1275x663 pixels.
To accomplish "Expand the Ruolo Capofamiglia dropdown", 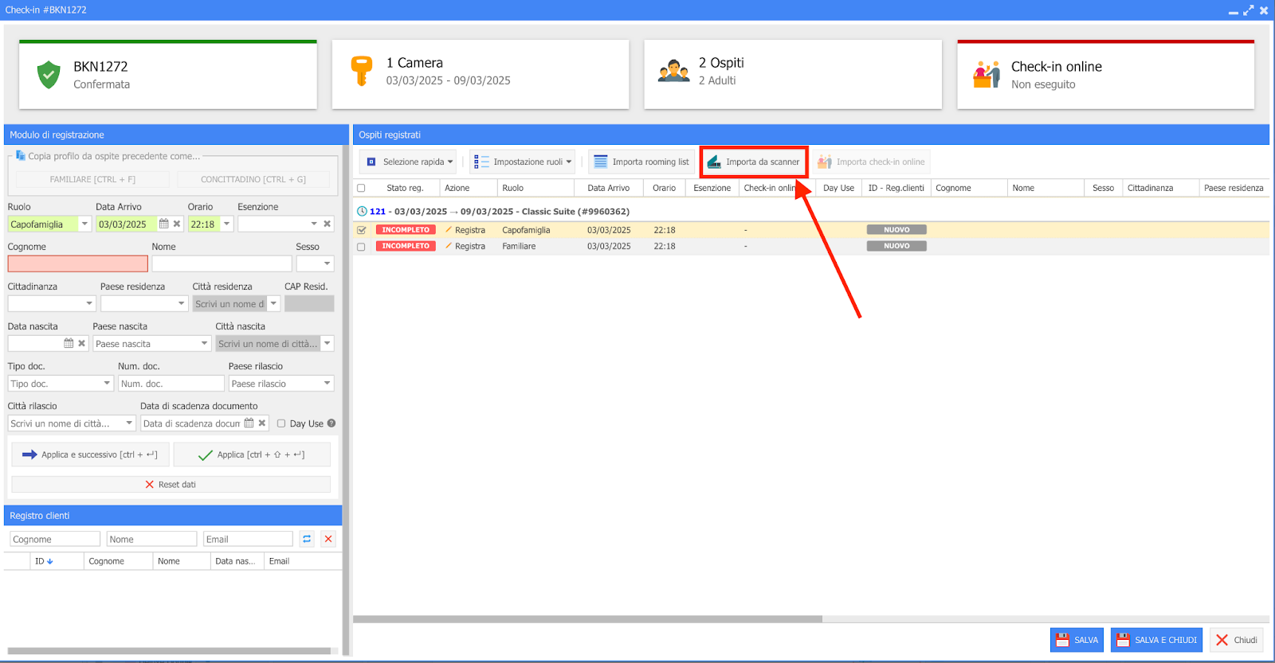I will (84, 224).
